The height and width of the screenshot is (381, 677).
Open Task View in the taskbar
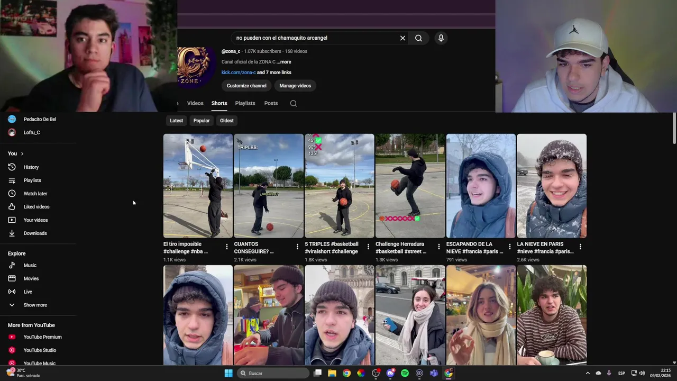(317, 373)
